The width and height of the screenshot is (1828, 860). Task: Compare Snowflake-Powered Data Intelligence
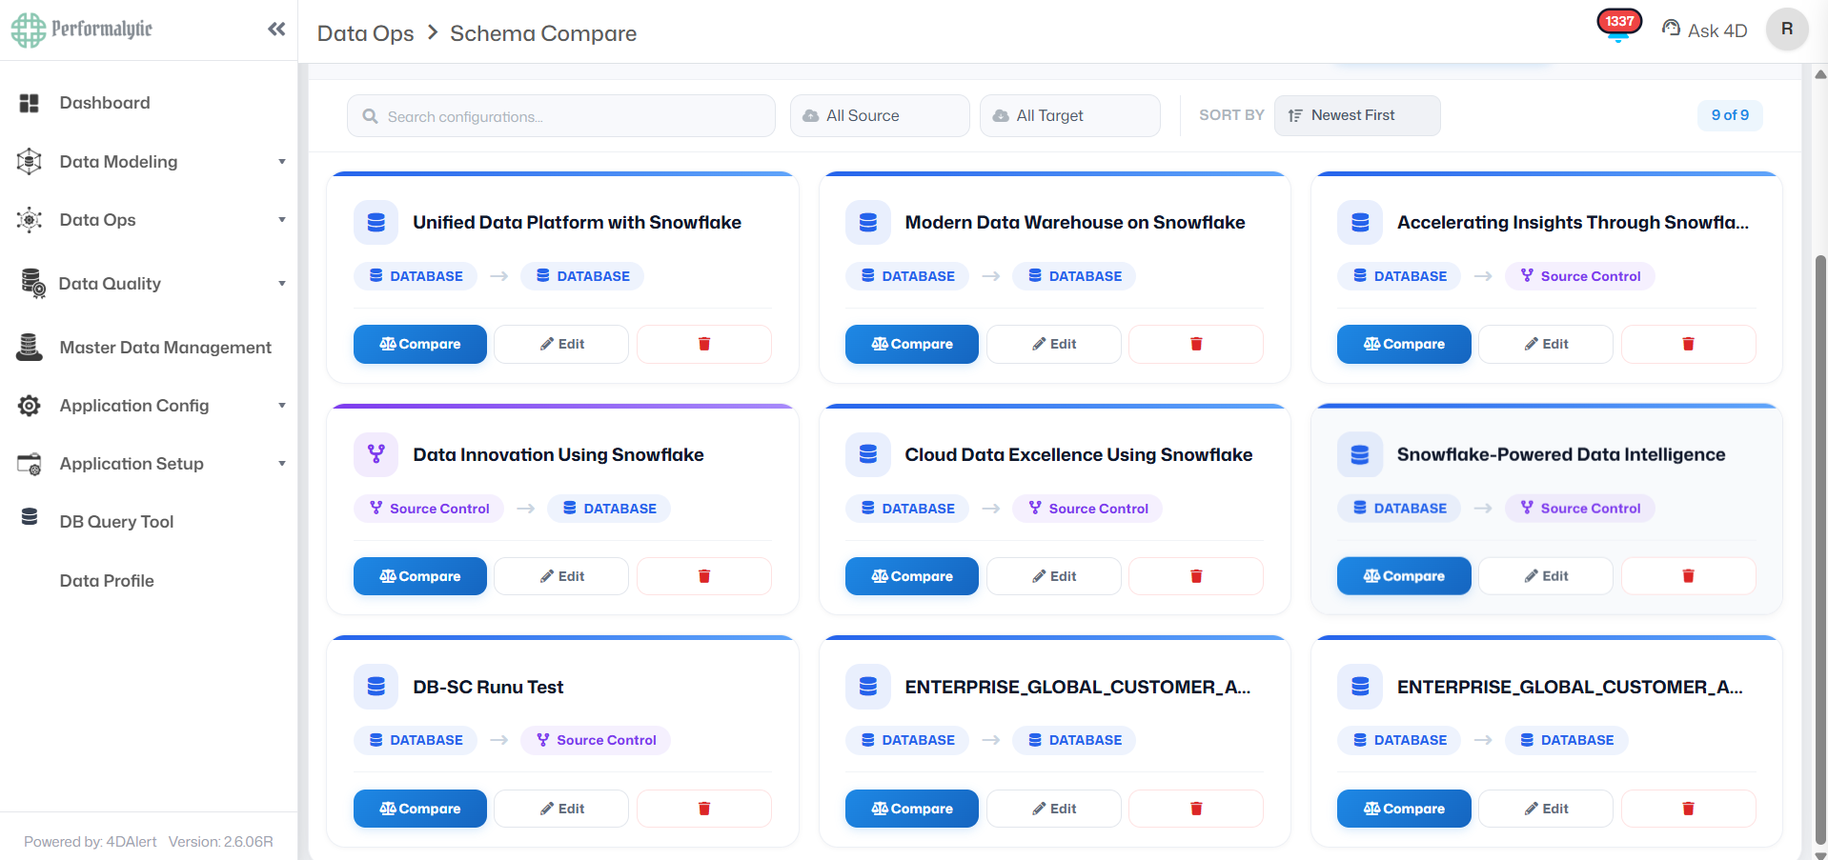1404,576
